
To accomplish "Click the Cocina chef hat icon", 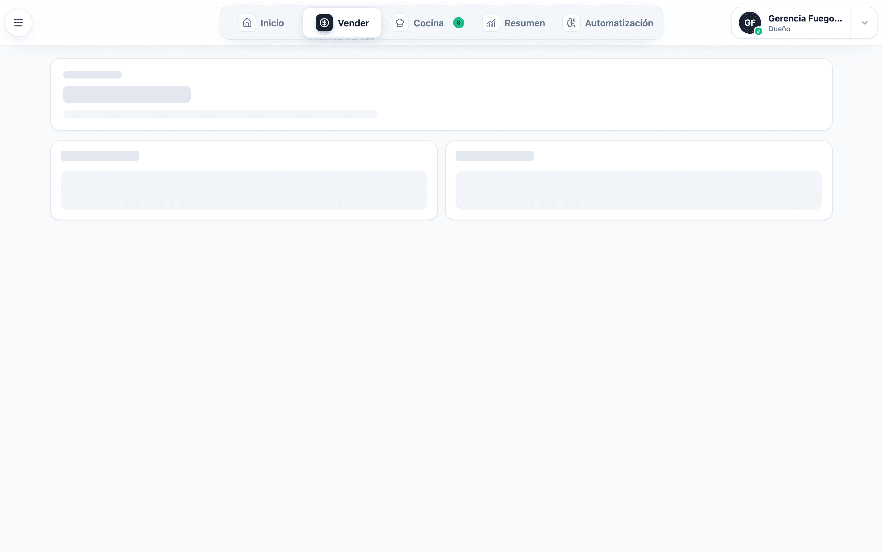I will [x=399, y=23].
